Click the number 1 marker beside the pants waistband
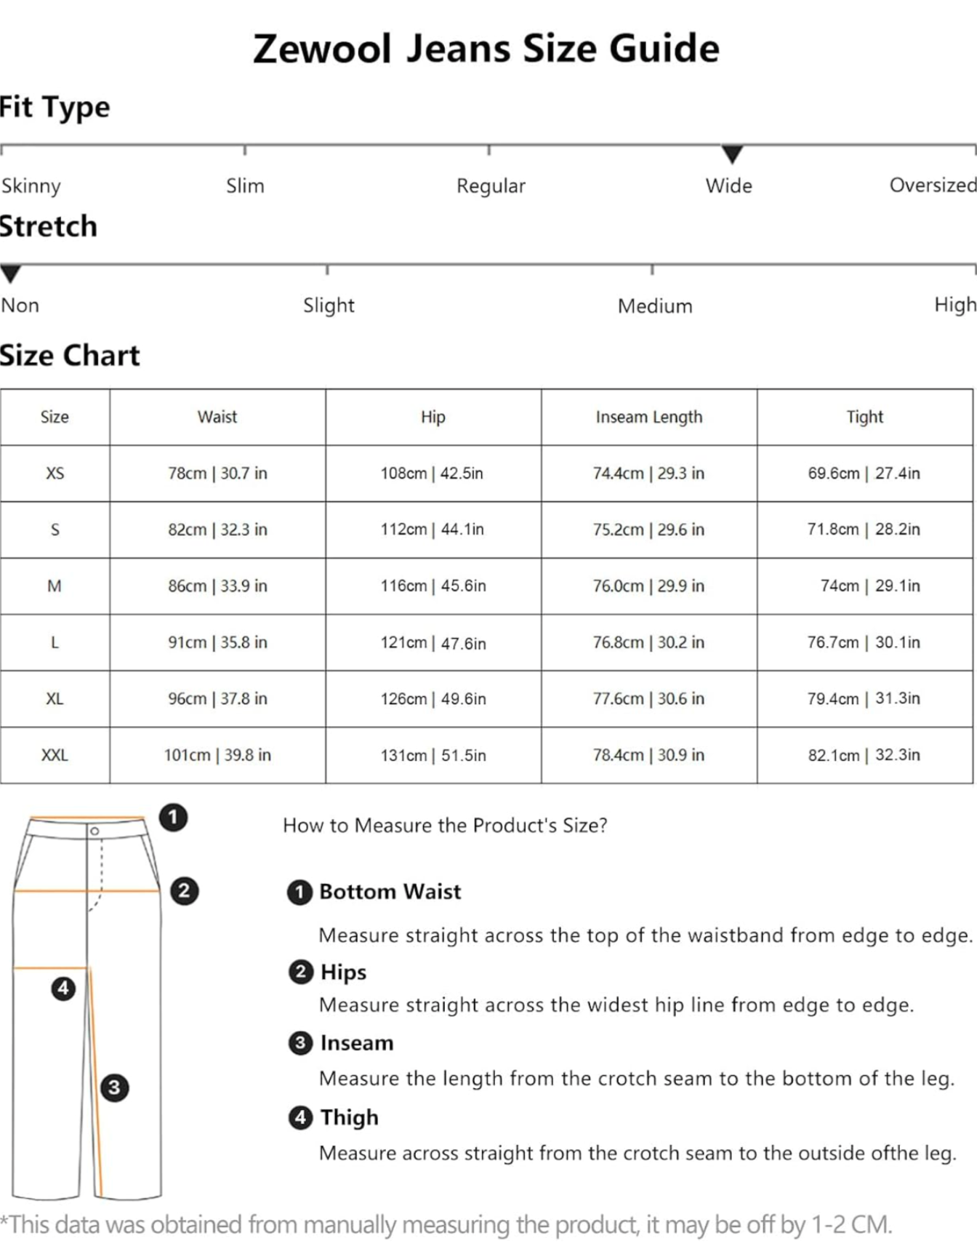The image size is (977, 1257). 173,818
